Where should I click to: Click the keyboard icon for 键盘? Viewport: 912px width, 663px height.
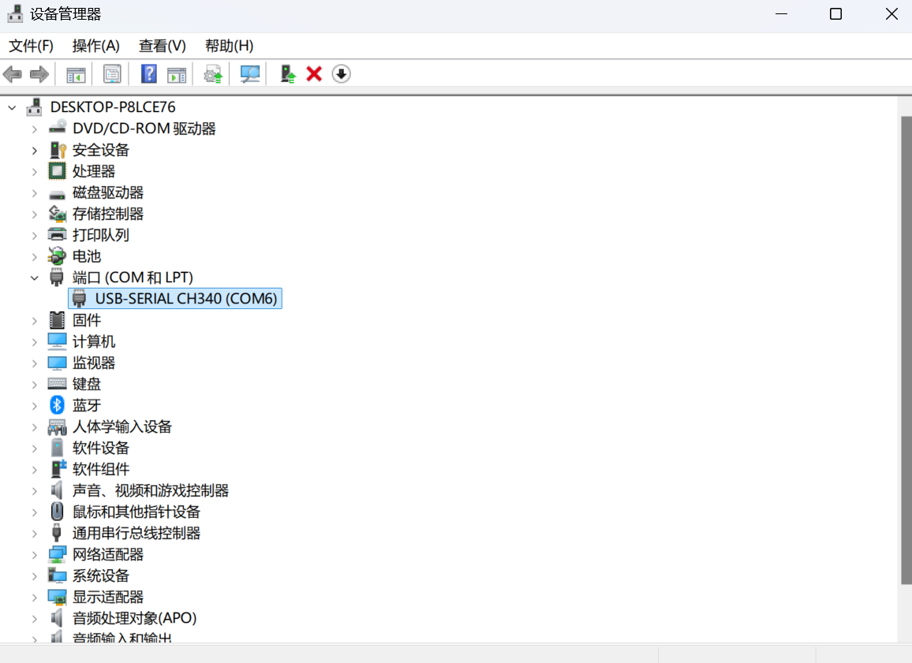point(57,383)
